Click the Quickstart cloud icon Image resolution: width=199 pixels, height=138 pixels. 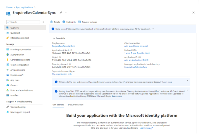(8, 33)
